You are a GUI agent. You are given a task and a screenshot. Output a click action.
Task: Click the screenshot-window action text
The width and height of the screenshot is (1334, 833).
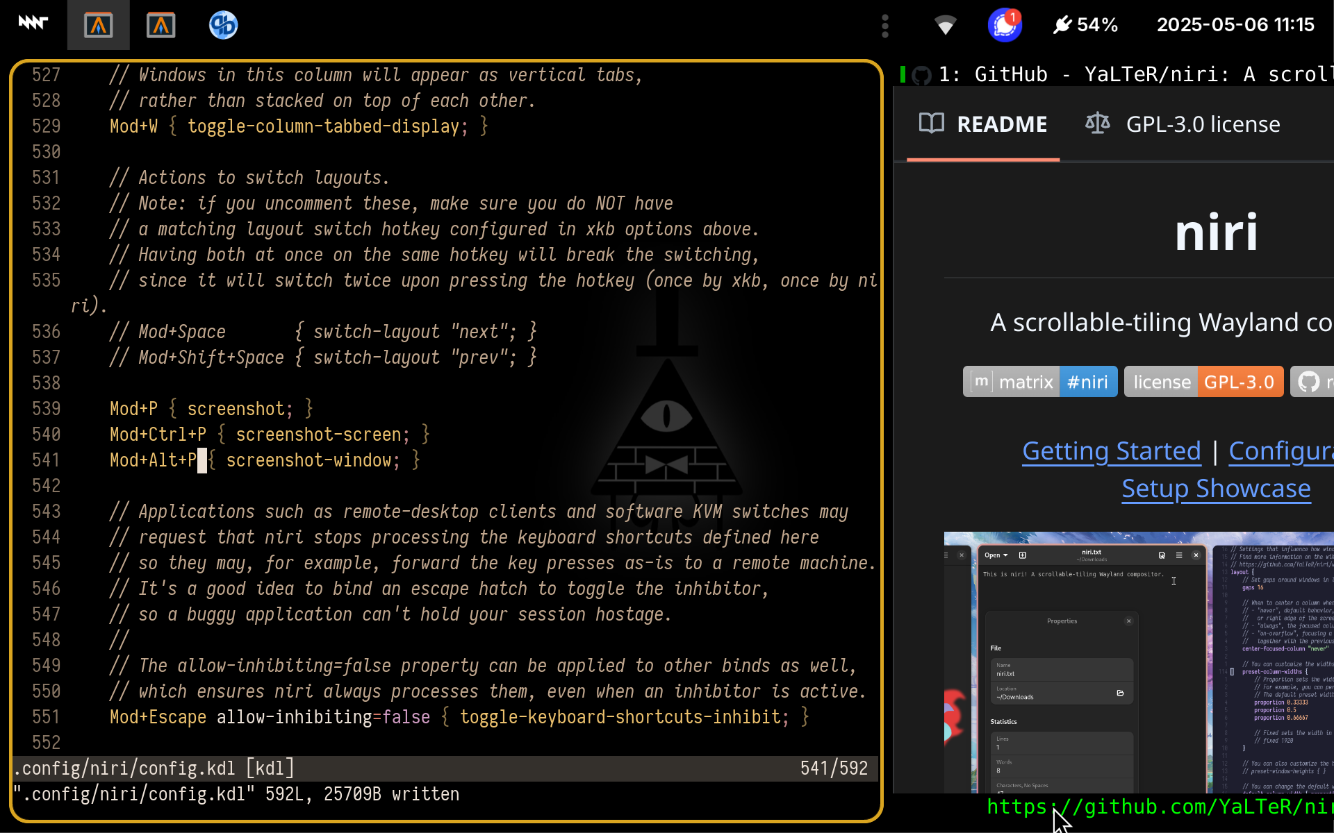tap(308, 460)
